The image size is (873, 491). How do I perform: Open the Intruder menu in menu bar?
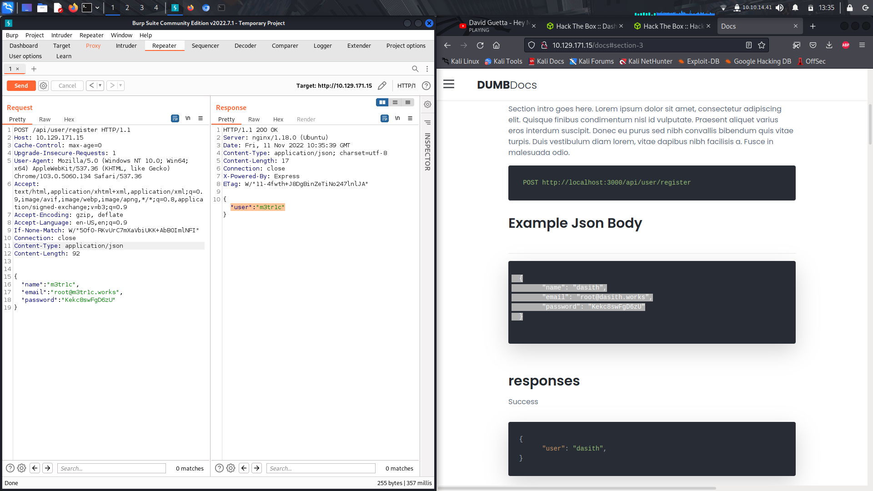pos(61,35)
